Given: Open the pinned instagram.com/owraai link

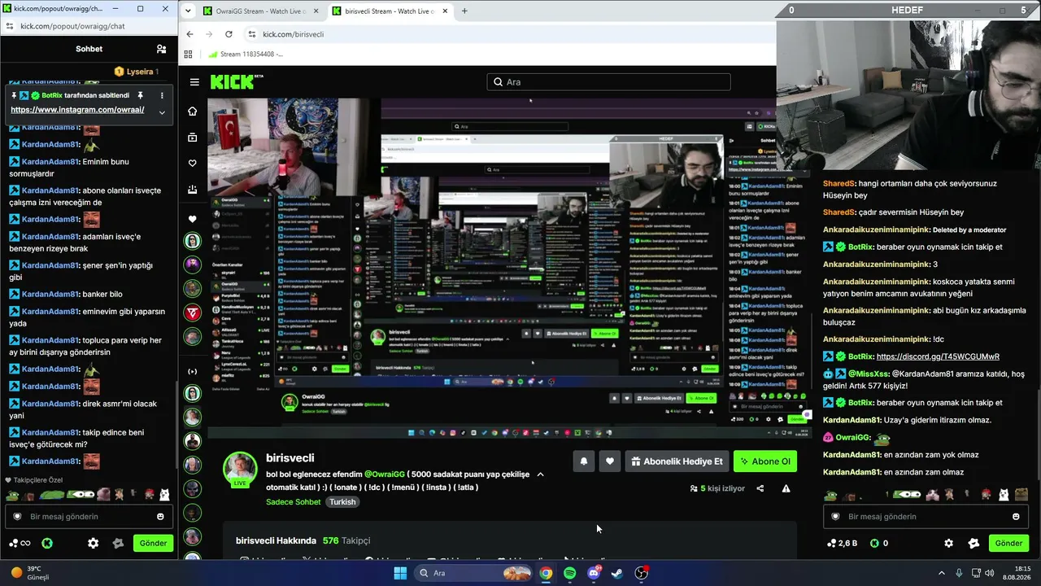Looking at the screenshot, I should point(77,110).
